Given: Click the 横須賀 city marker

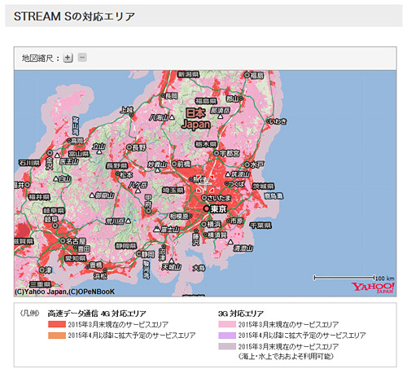Looking at the screenshot, I should 206,235.
